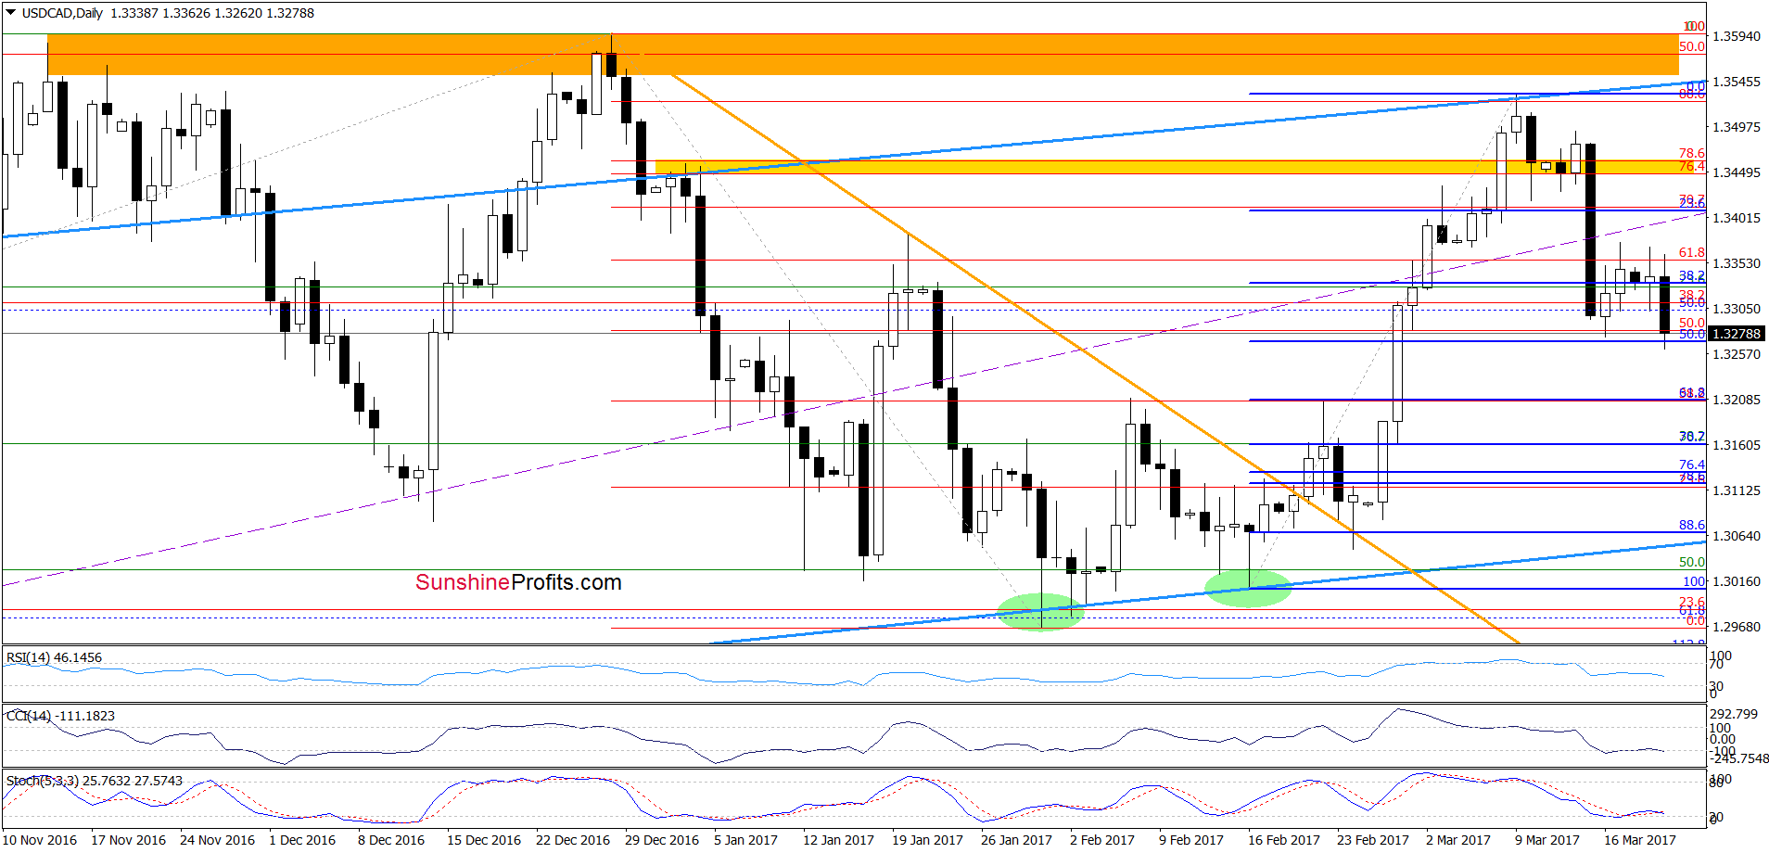Click date label 12 Jan 2017

pos(838,840)
